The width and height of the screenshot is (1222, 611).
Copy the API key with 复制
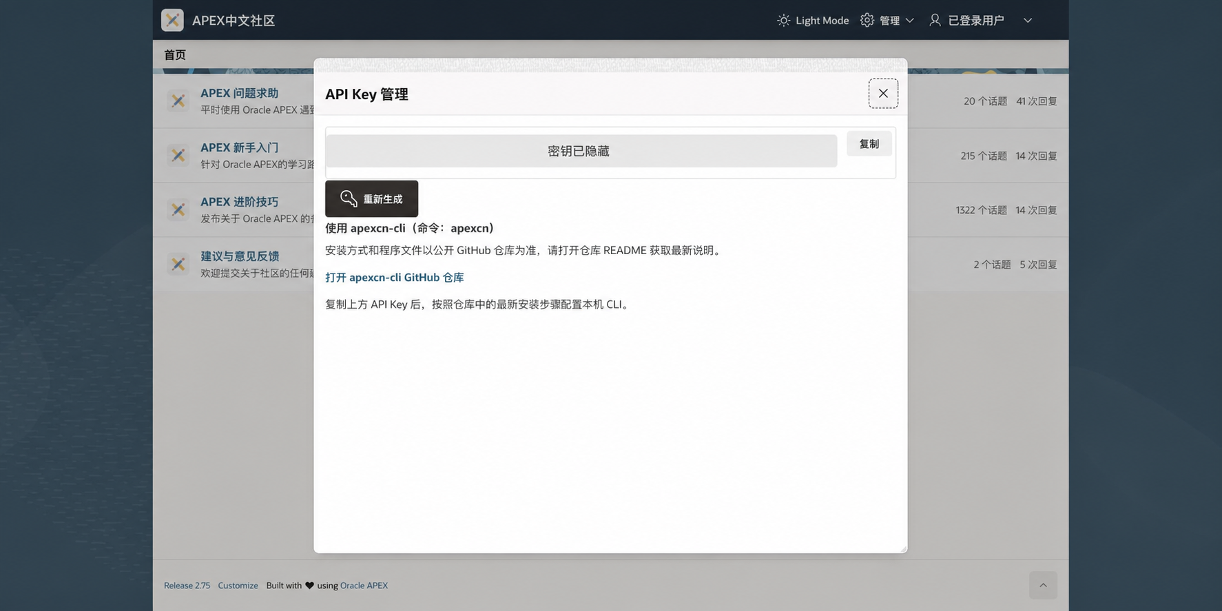(x=869, y=144)
